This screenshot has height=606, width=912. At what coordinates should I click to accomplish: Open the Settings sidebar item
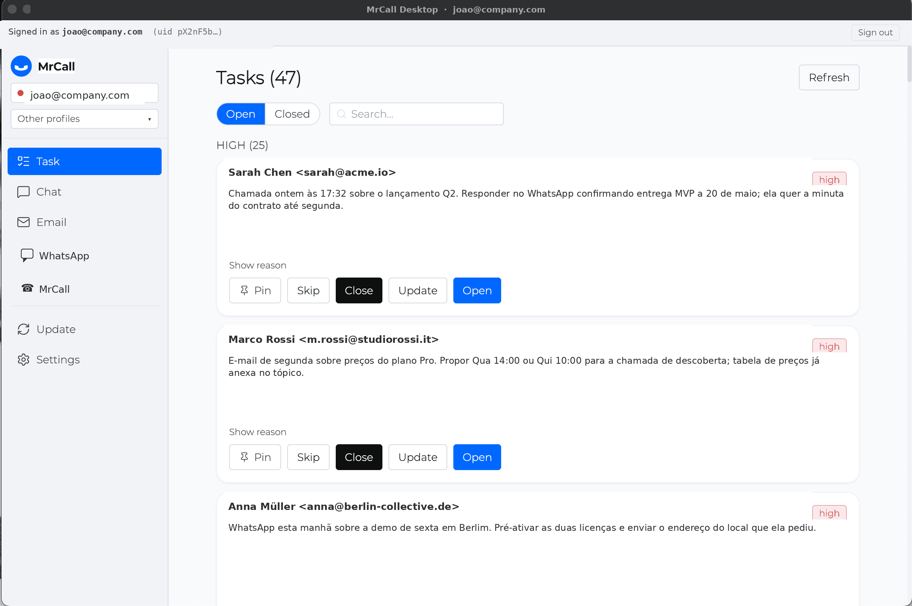pyautogui.click(x=85, y=360)
